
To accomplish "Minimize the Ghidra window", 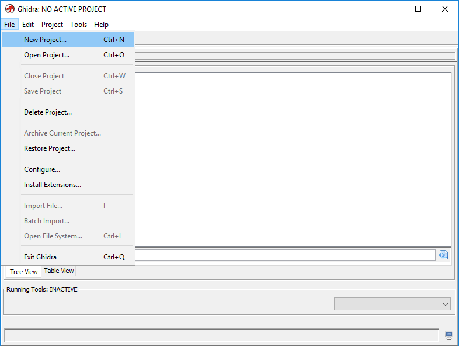I will [x=392, y=9].
